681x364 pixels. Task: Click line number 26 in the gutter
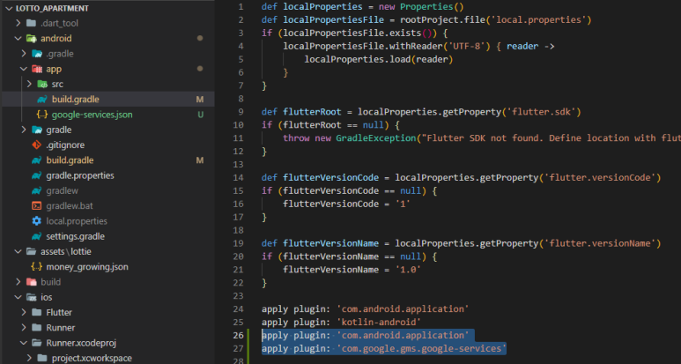click(x=239, y=335)
